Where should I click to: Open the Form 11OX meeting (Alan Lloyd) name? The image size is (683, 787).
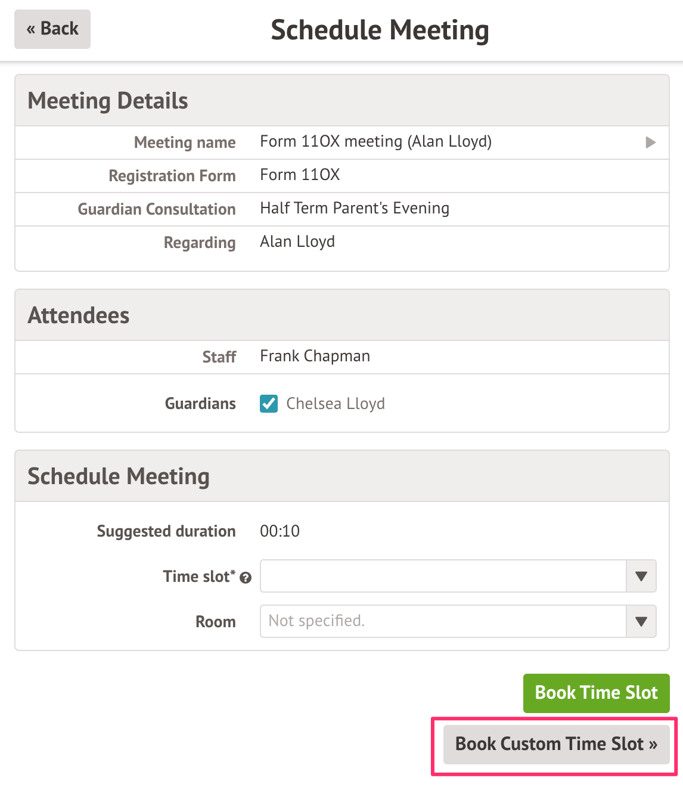pyautogui.click(x=375, y=142)
